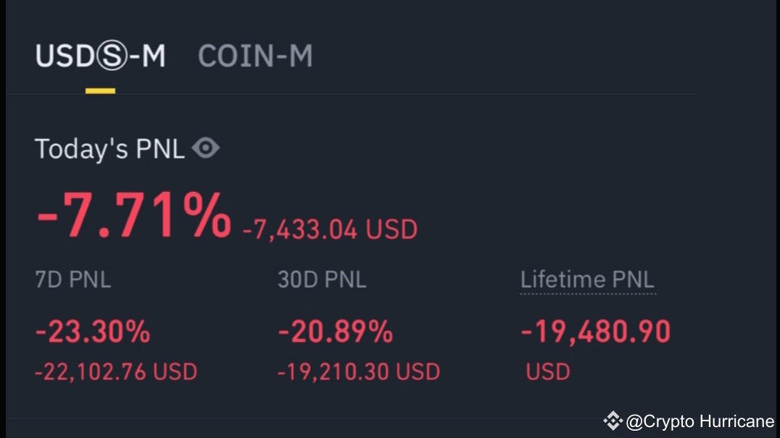Click the -20.89% thirty-day percentage
The height and width of the screenshot is (438, 780).
coord(335,332)
